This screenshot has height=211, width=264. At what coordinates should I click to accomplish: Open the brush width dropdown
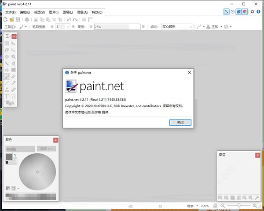click(x=68, y=27)
